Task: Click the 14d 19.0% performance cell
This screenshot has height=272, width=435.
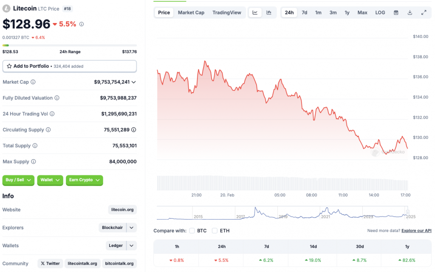Action: (313, 261)
